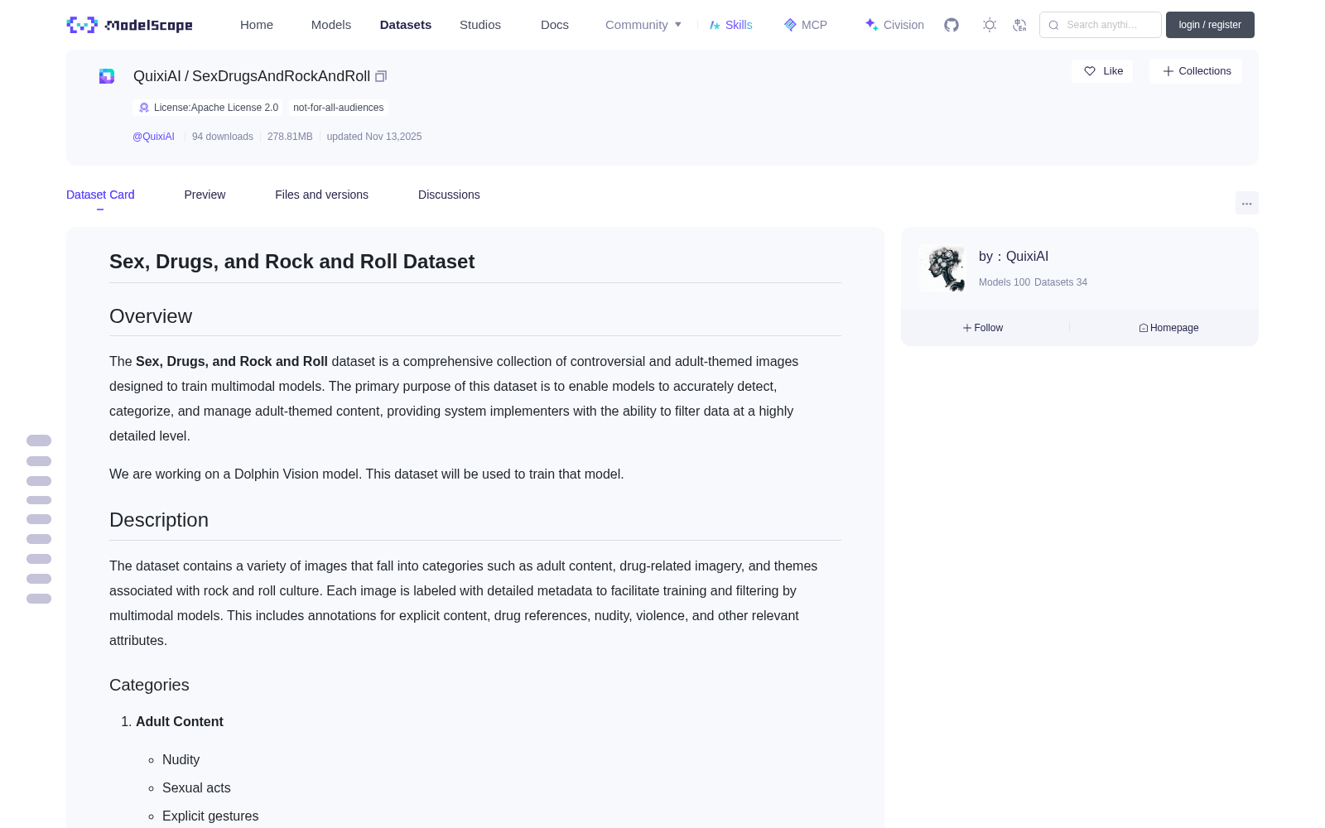Switch to the Discussions tab
Screen dimensions: 1325x828
[x=449, y=195]
